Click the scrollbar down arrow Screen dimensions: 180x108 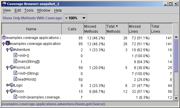(176, 98)
